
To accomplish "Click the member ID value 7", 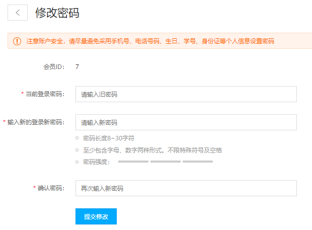I will [x=77, y=66].
